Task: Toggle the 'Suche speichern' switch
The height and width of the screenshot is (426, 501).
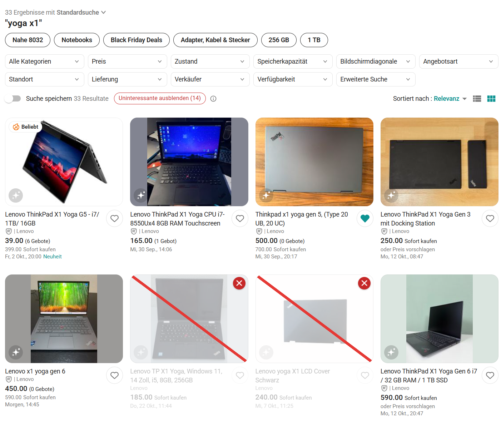Action: click(13, 99)
